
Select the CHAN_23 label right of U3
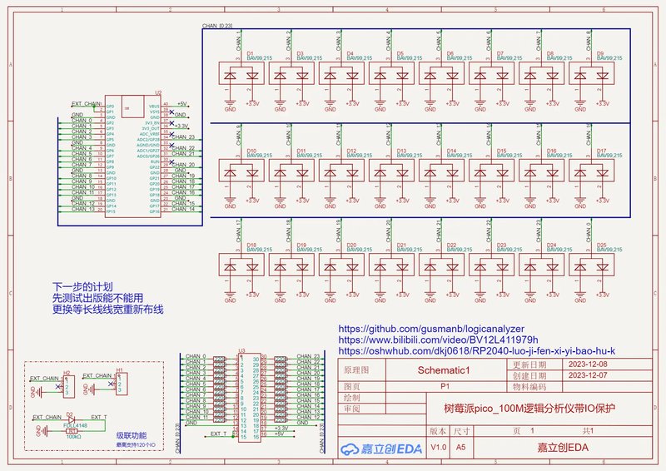[x=308, y=356]
